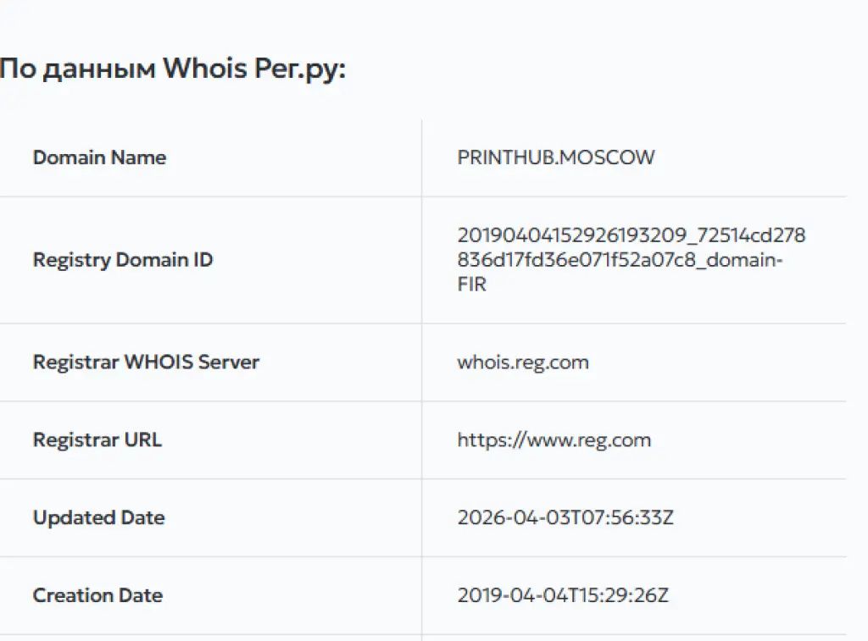
Task: Click the 2019-04-04T15:29:26Z creation timestamp
Action: pos(563,595)
